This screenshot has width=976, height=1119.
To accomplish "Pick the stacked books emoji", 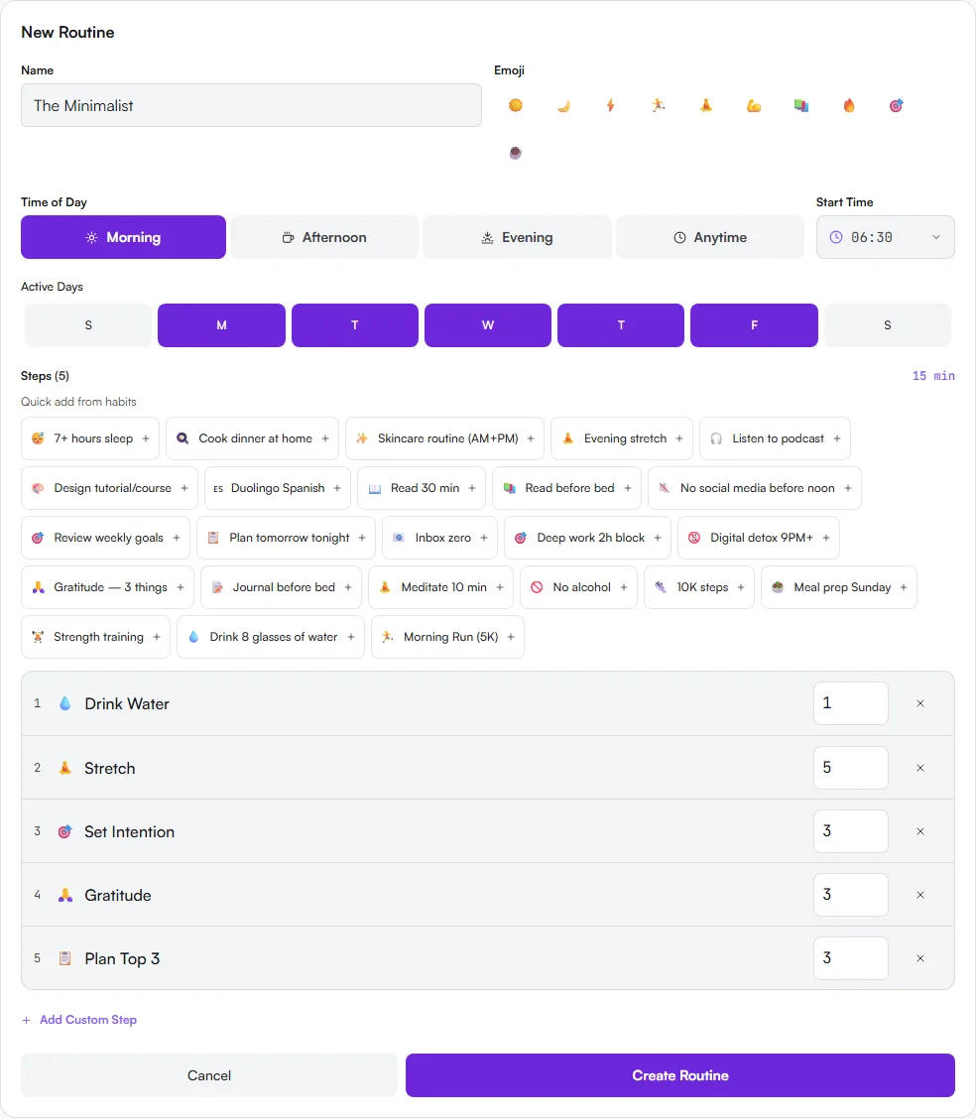I will coord(801,105).
